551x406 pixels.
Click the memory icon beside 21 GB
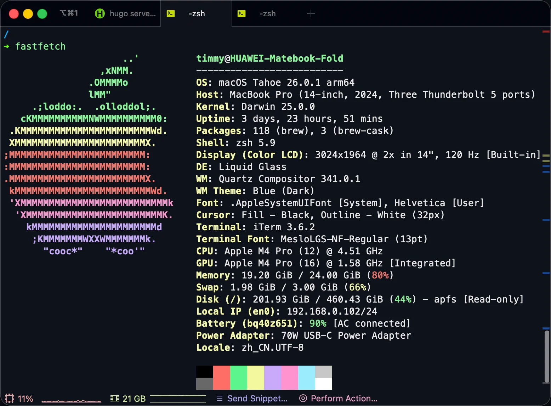114,399
